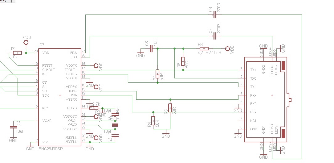Viewport: 334px width, 163px height.
Task: Click the ENC28J60SP part name label
Action: pos(51,149)
